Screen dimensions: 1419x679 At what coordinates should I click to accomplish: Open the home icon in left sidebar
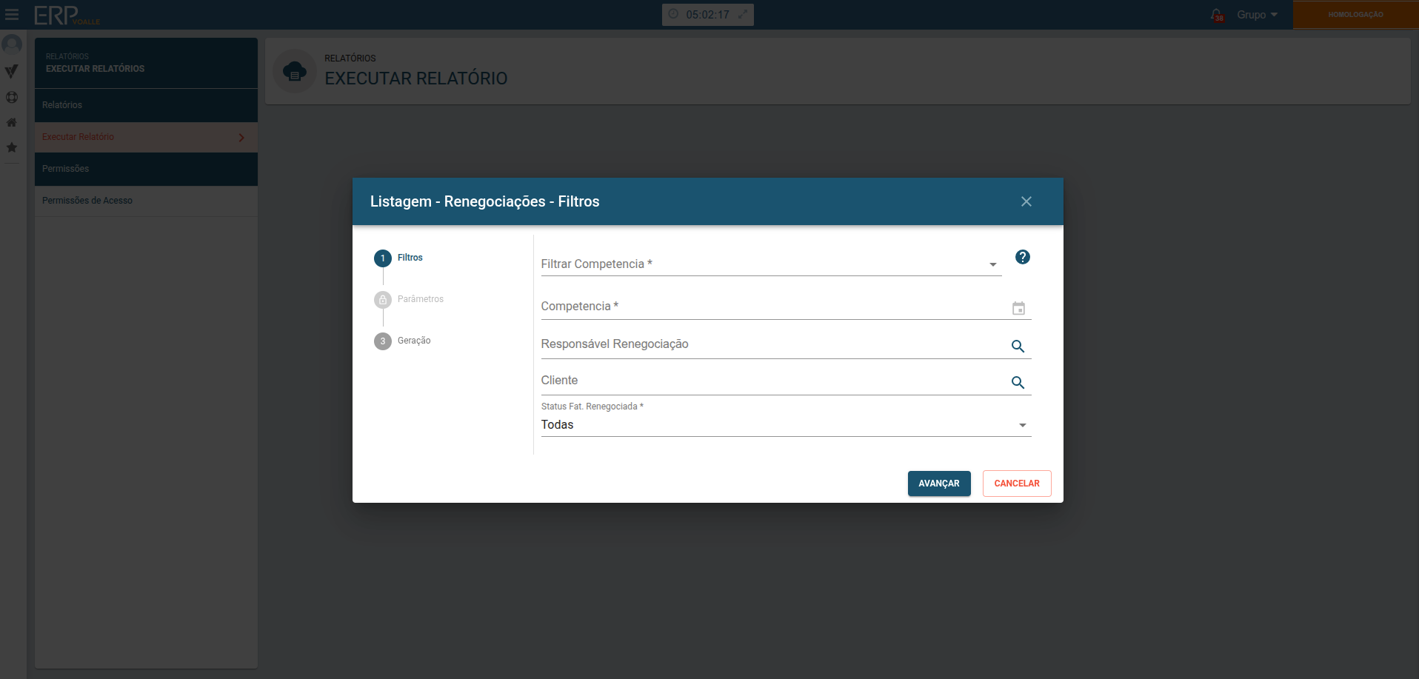(12, 122)
